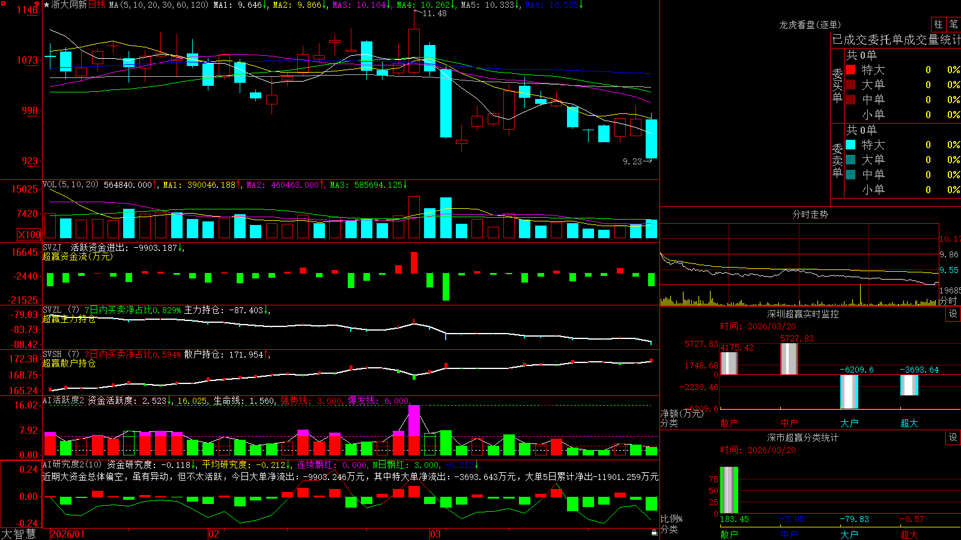Click the 183.45 散户 percentage value
Screen dimensions: 961x540
(735, 519)
